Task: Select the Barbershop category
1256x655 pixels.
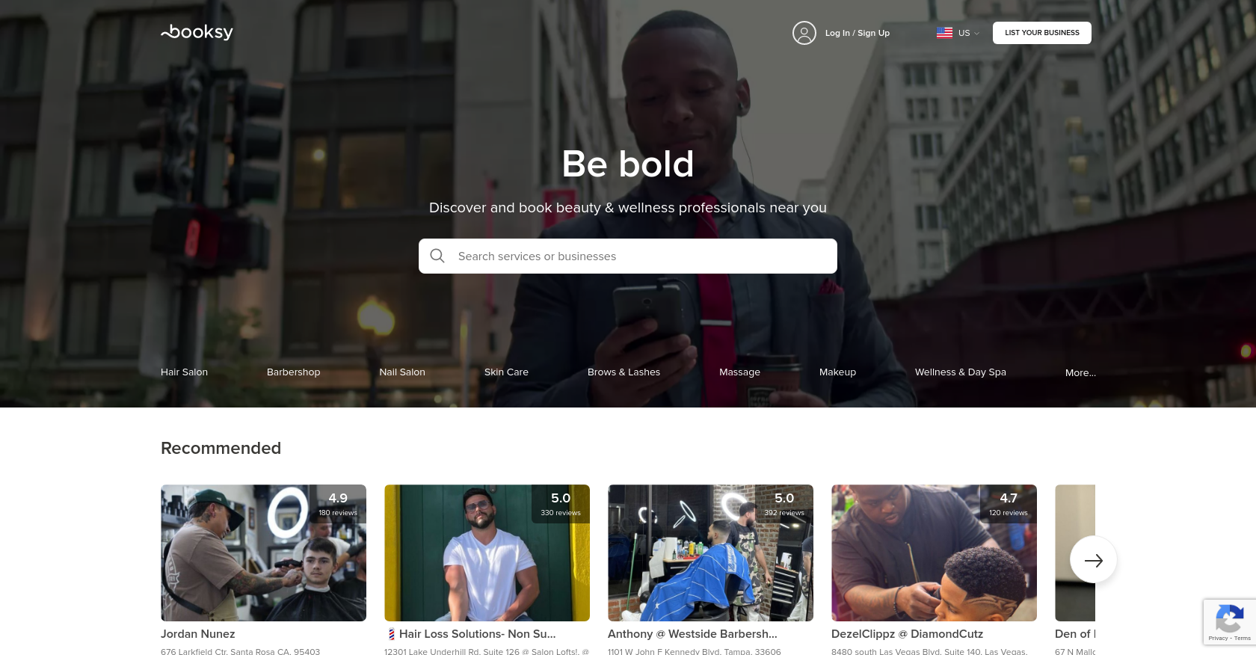Action: pos(293,372)
